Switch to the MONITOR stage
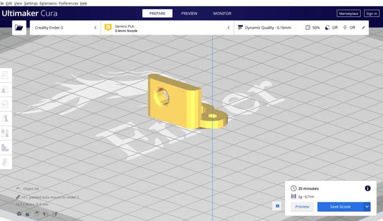 [222, 13]
